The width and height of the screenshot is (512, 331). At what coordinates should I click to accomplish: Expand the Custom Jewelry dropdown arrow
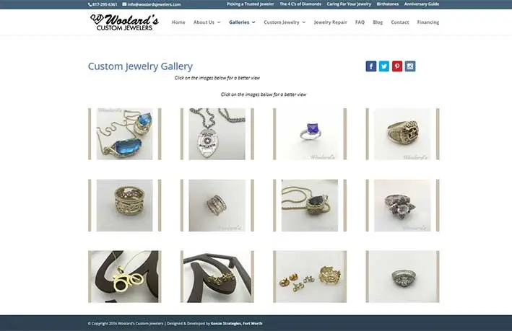pos(304,22)
